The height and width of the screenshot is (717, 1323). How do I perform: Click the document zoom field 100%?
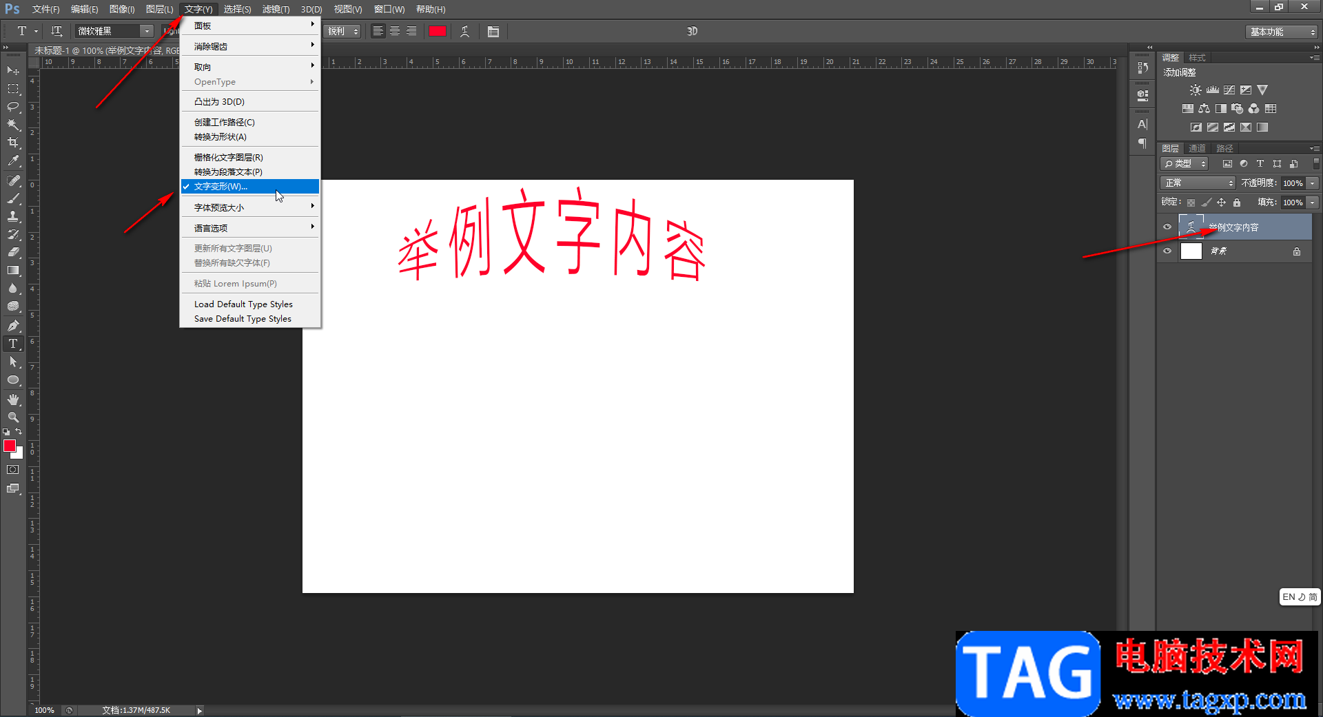pyautogui.click(x=44, y=710)
